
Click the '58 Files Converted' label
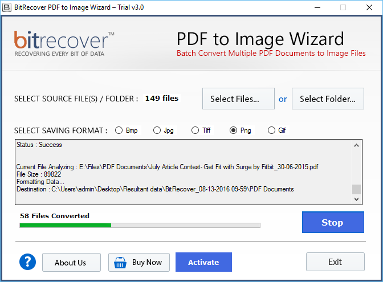coord(55,216)
